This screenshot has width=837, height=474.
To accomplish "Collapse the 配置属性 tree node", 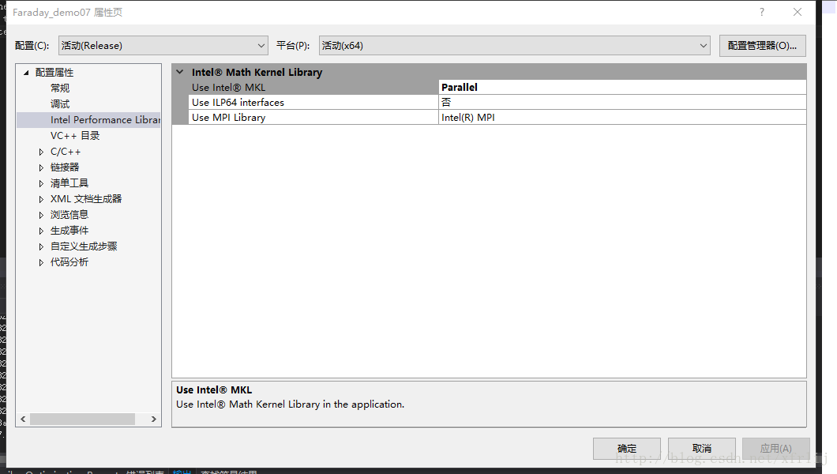I will click(26, 73).
